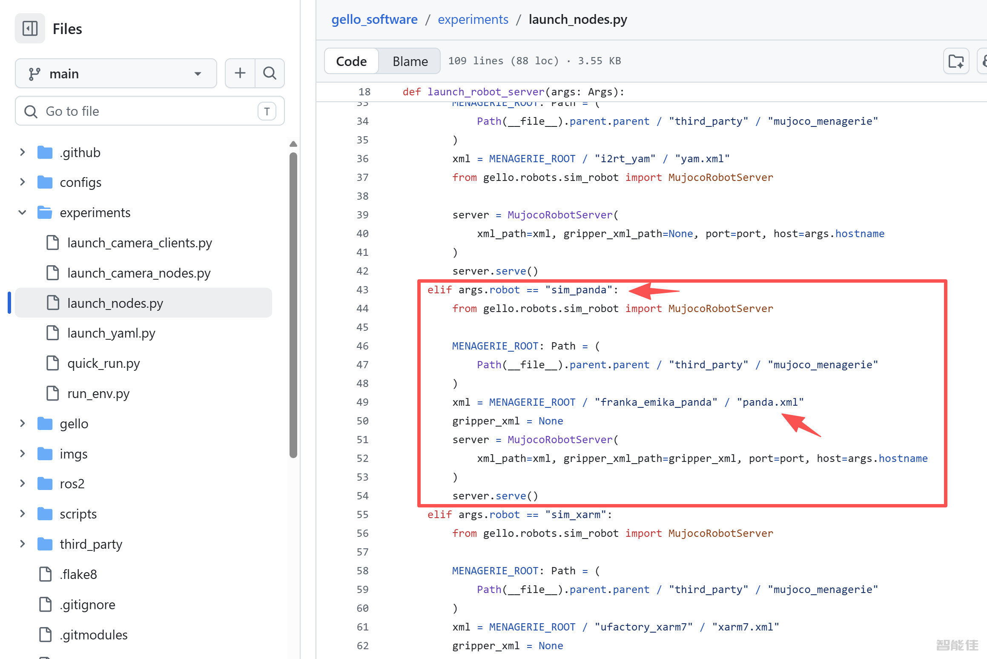The image size is (987, 659).
Task: Click line number 36
Action: point(362,159)
